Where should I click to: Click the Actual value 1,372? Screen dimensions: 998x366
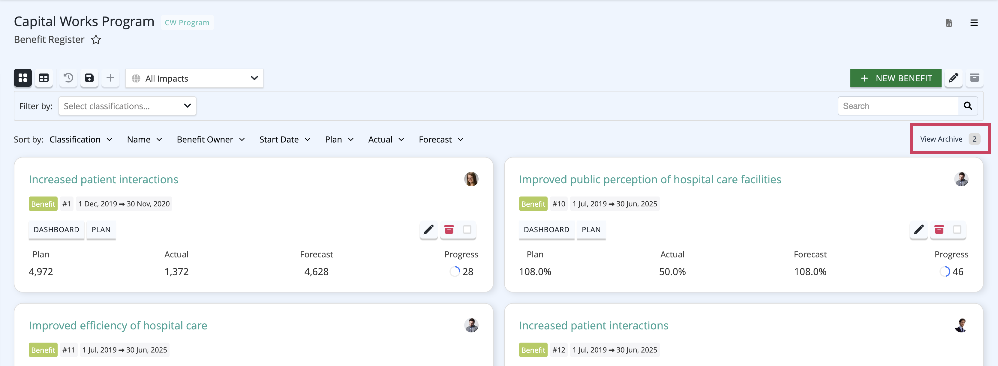[176, 271]
